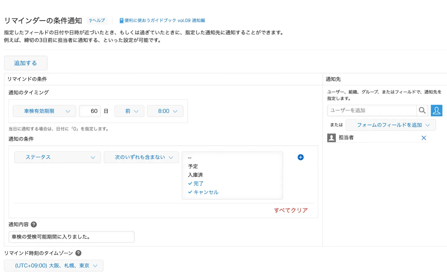This screenshot has width=447, height=279.
Task: Open the guidebook vol.09 通知編 link
Action: [162, 20]
